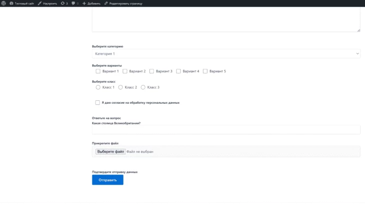Click Редактировать страницу in admin bar
Screen dimensions: 365x207
pos(123,3)
